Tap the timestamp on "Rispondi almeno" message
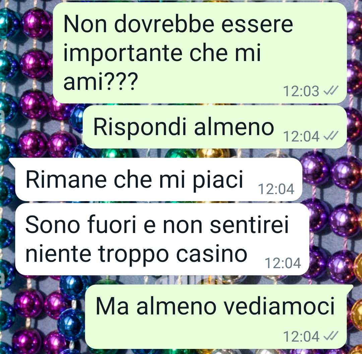 click(301, 136)
